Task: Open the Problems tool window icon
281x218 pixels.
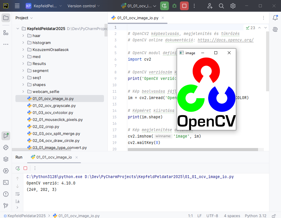Action: click(x=6, y=194)
